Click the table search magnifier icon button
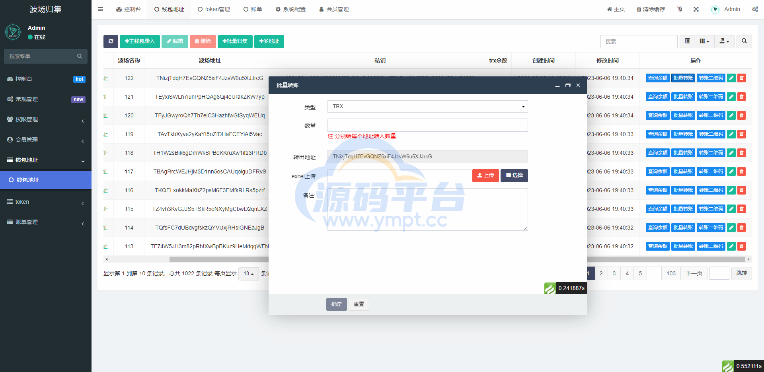 [744, 41]
